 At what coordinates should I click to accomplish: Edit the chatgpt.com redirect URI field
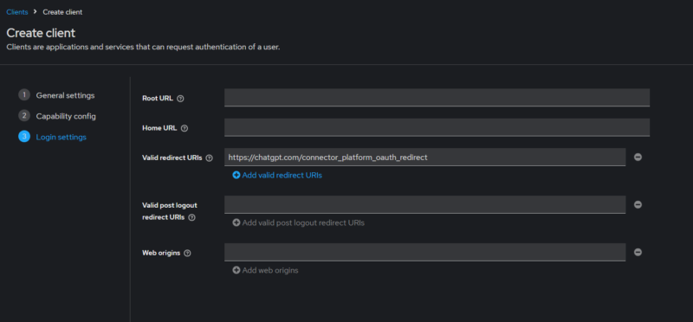(x=424, y=158)
